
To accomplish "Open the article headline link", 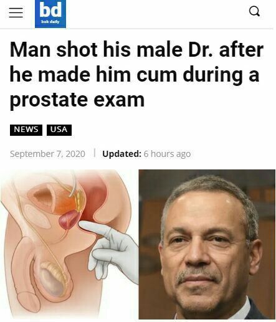I will click(136, 74).
